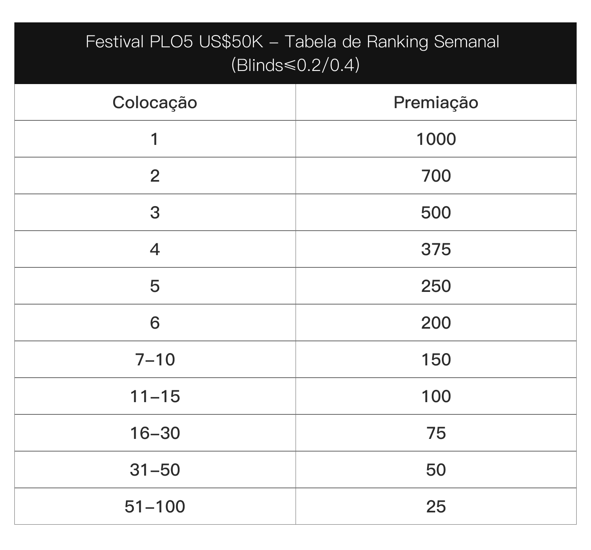Select the 500 prize amount
This screenshot has height=550, width=591.
click(436, 212)
